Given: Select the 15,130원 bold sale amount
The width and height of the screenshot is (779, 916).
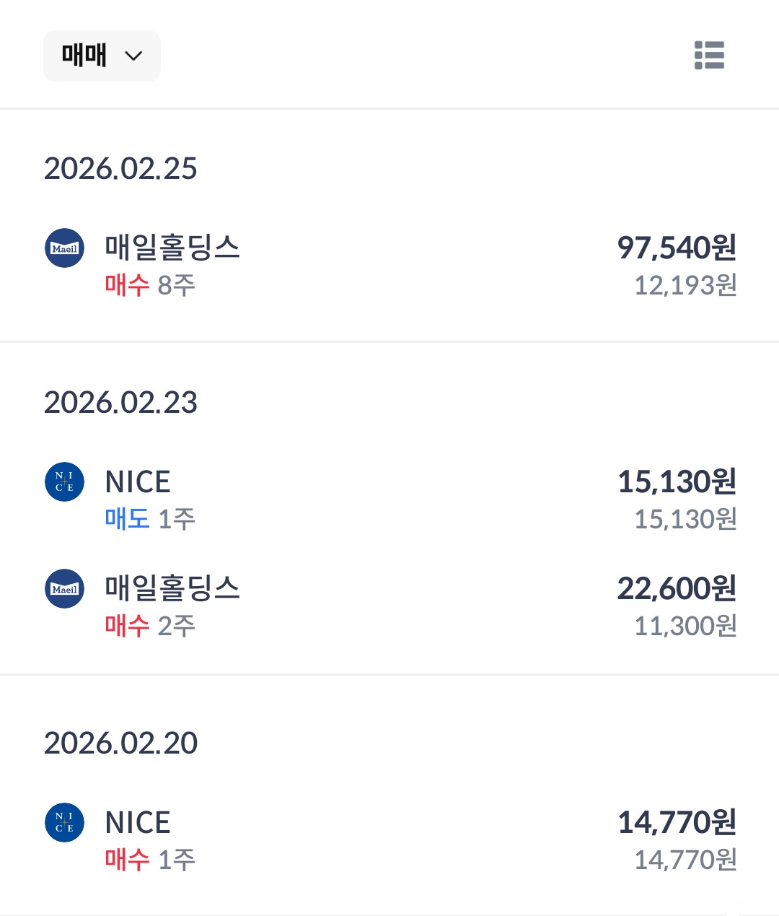Looking at the screenshot, I should click(677, 481).
